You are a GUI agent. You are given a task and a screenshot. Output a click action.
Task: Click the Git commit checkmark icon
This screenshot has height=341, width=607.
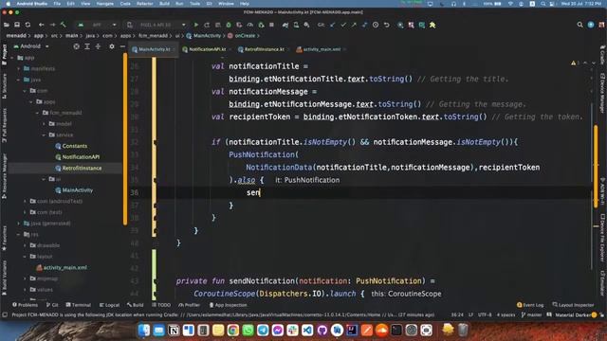pos(343,25)
